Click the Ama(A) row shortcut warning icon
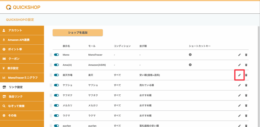This screenshot has height=127, width=260. point(190,65)
